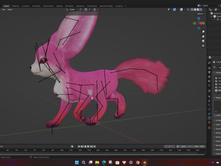Open object types visibility dropdown
Image resolution: width=221 pixels, height=166 pixels.
pyautogui.click(x=169, y=10)
